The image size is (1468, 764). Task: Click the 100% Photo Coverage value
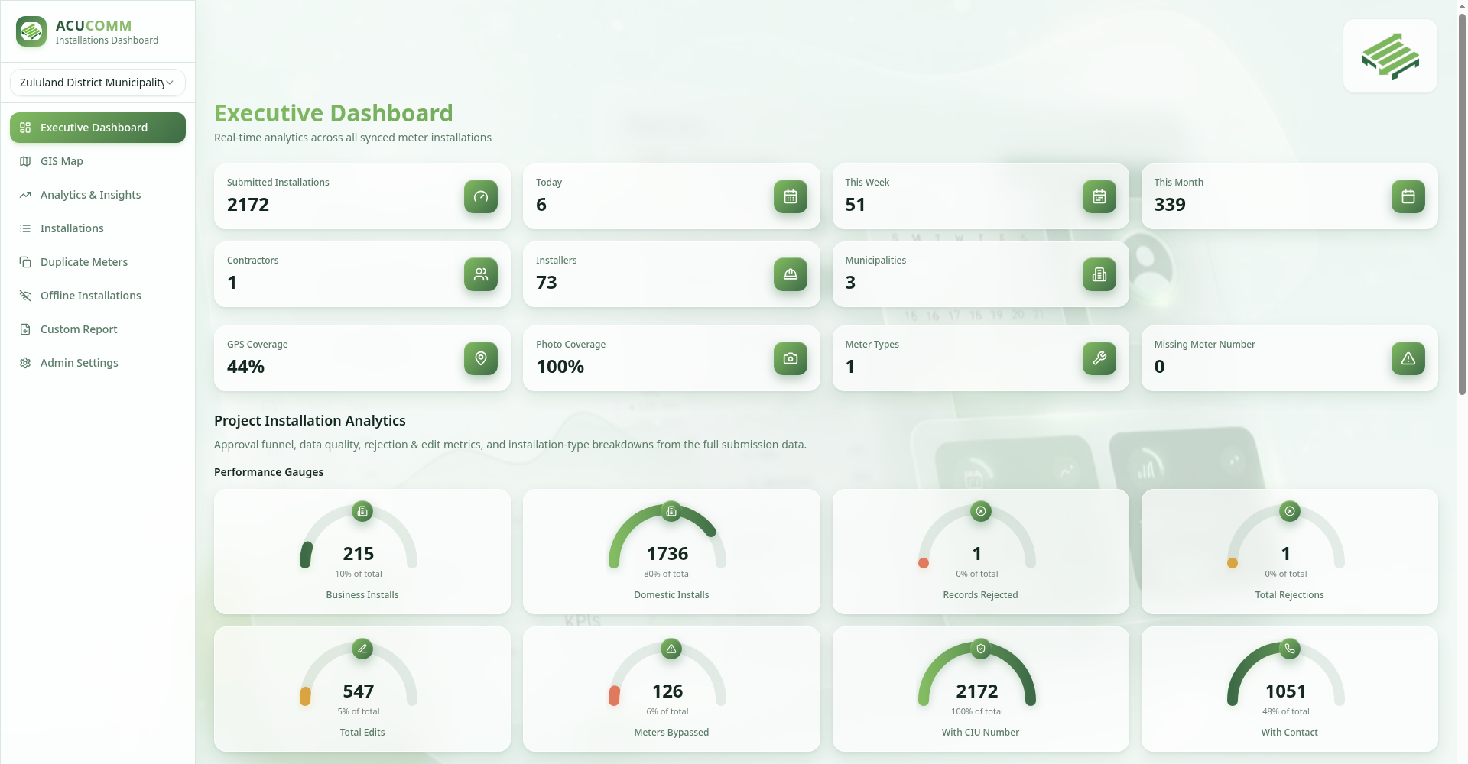pos(560,367)
